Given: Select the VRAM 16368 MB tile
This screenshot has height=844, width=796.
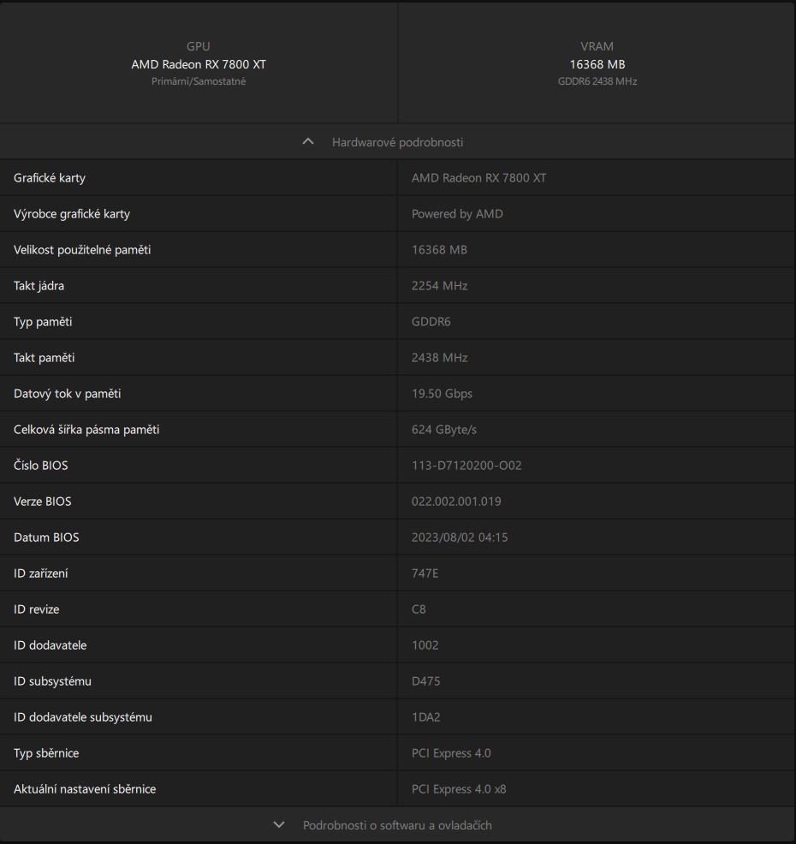Looking at the screenshot, I should click(597, 63).
